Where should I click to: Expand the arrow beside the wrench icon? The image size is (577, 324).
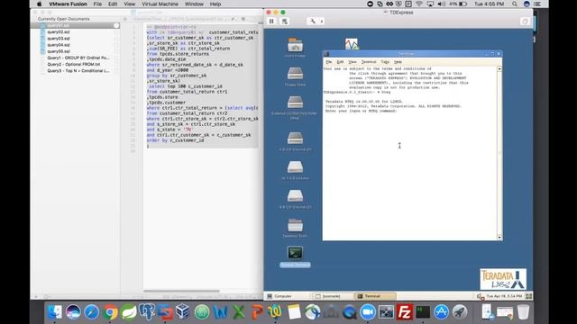(x=322, y=22)
